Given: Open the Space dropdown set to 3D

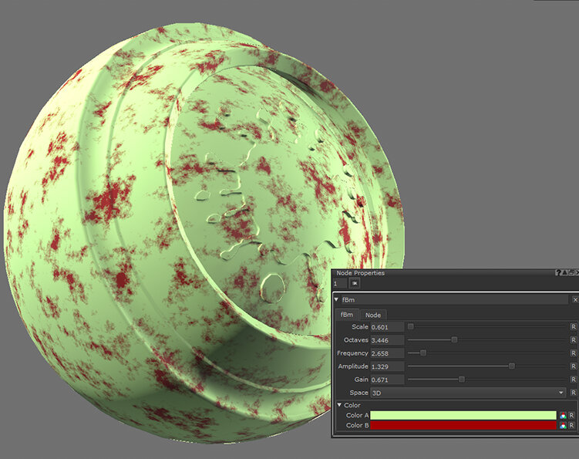Looking at the screenshot, I should pyautogui.click(x=468, y=393).
